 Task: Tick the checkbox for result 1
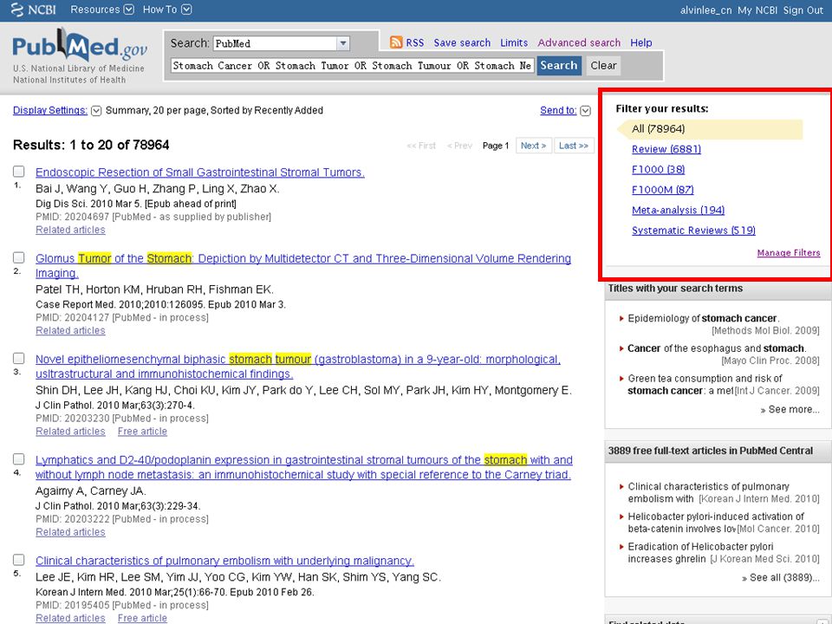[18, 172]
